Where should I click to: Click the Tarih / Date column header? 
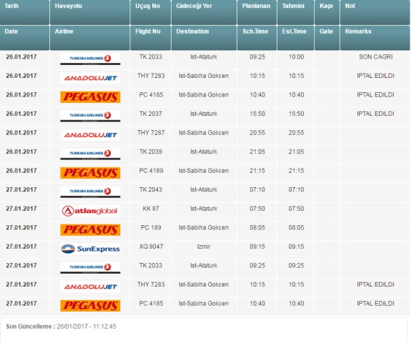[24, 25]
